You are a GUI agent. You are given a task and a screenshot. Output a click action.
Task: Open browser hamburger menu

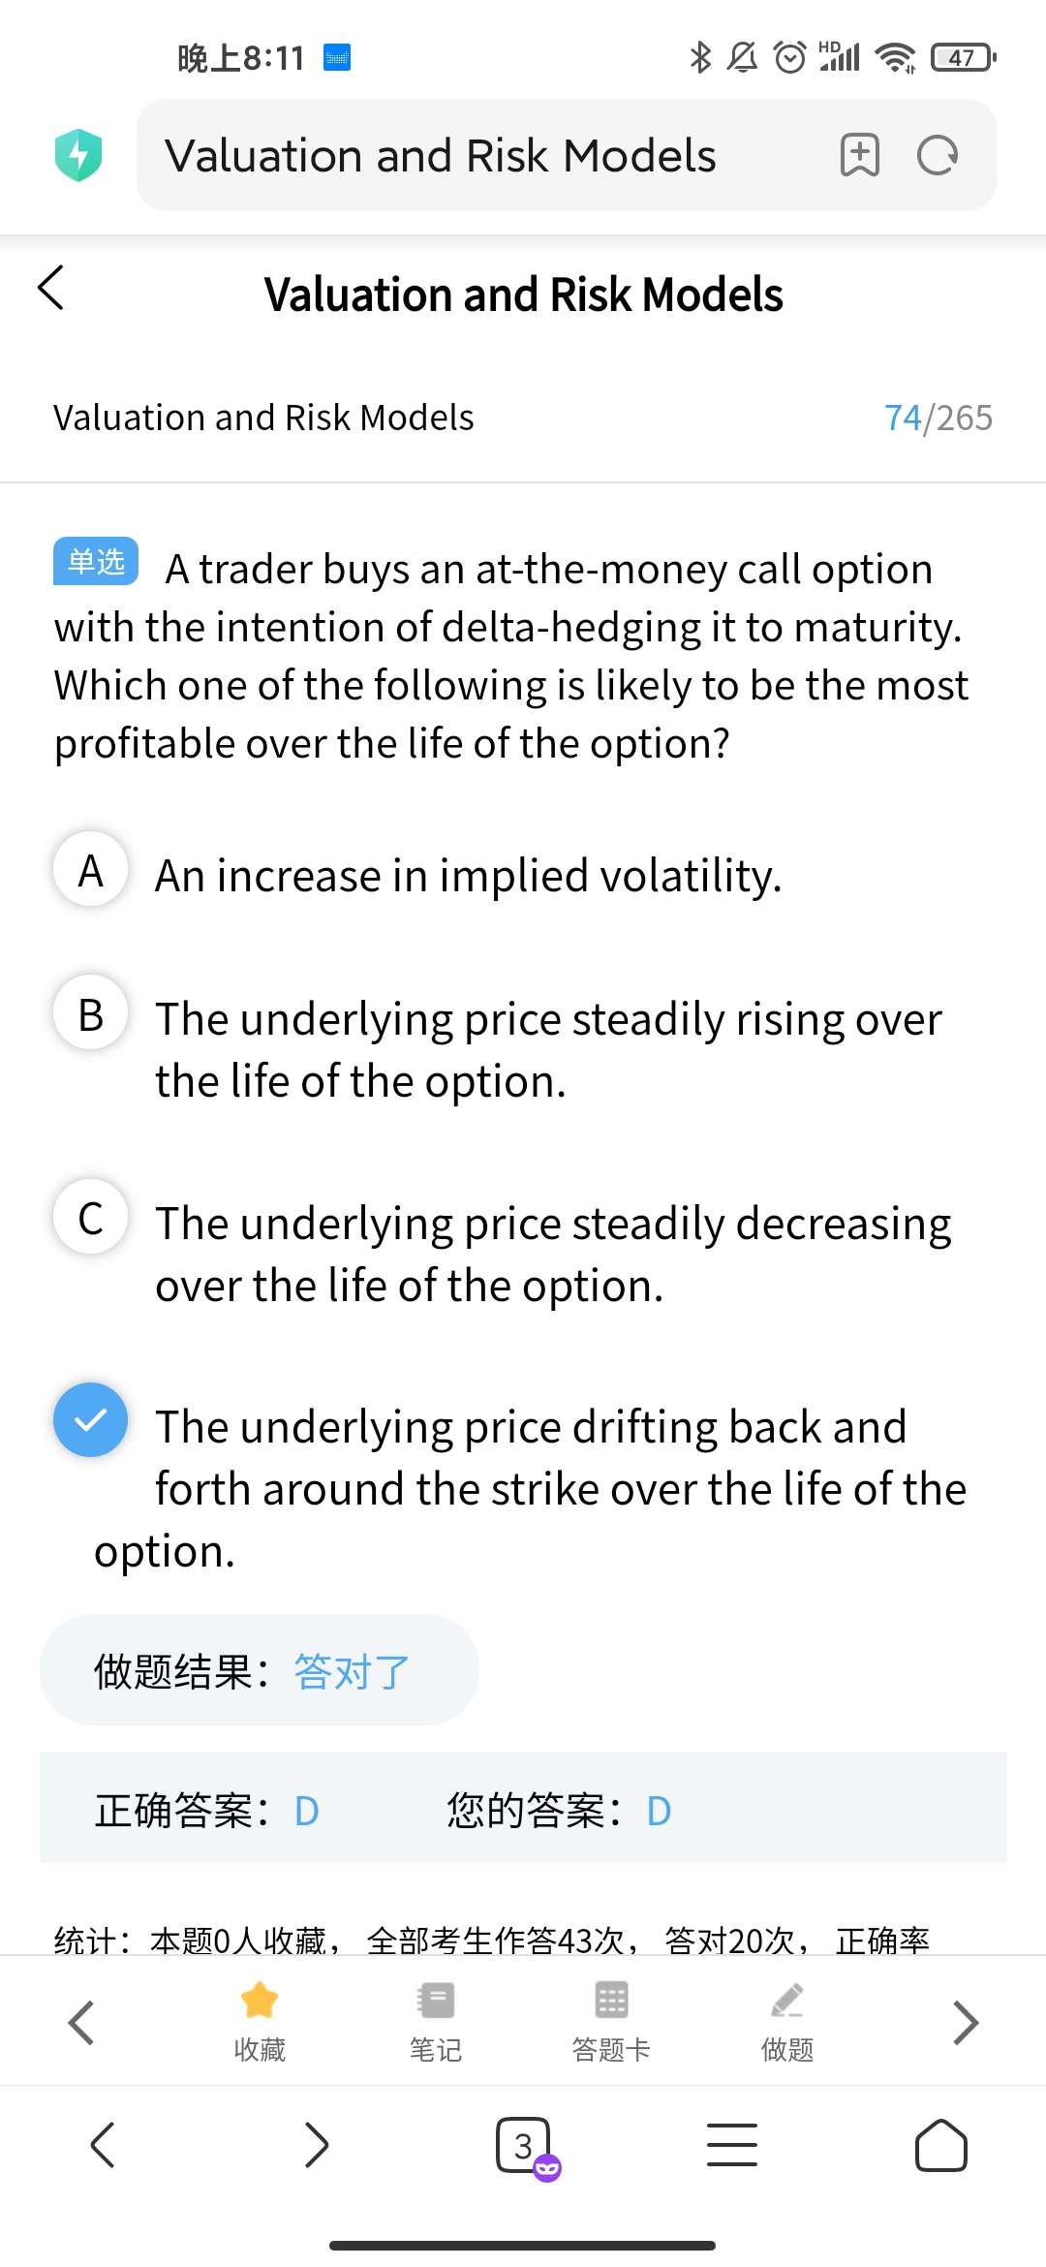tap(732, 2145)
